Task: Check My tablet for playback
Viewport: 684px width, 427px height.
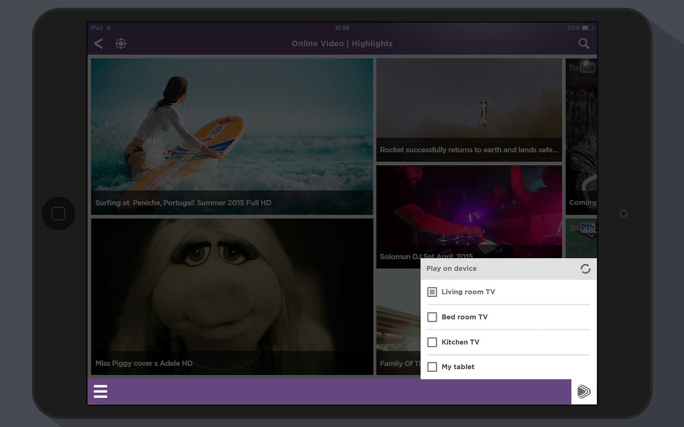Action: pos(432,367)
